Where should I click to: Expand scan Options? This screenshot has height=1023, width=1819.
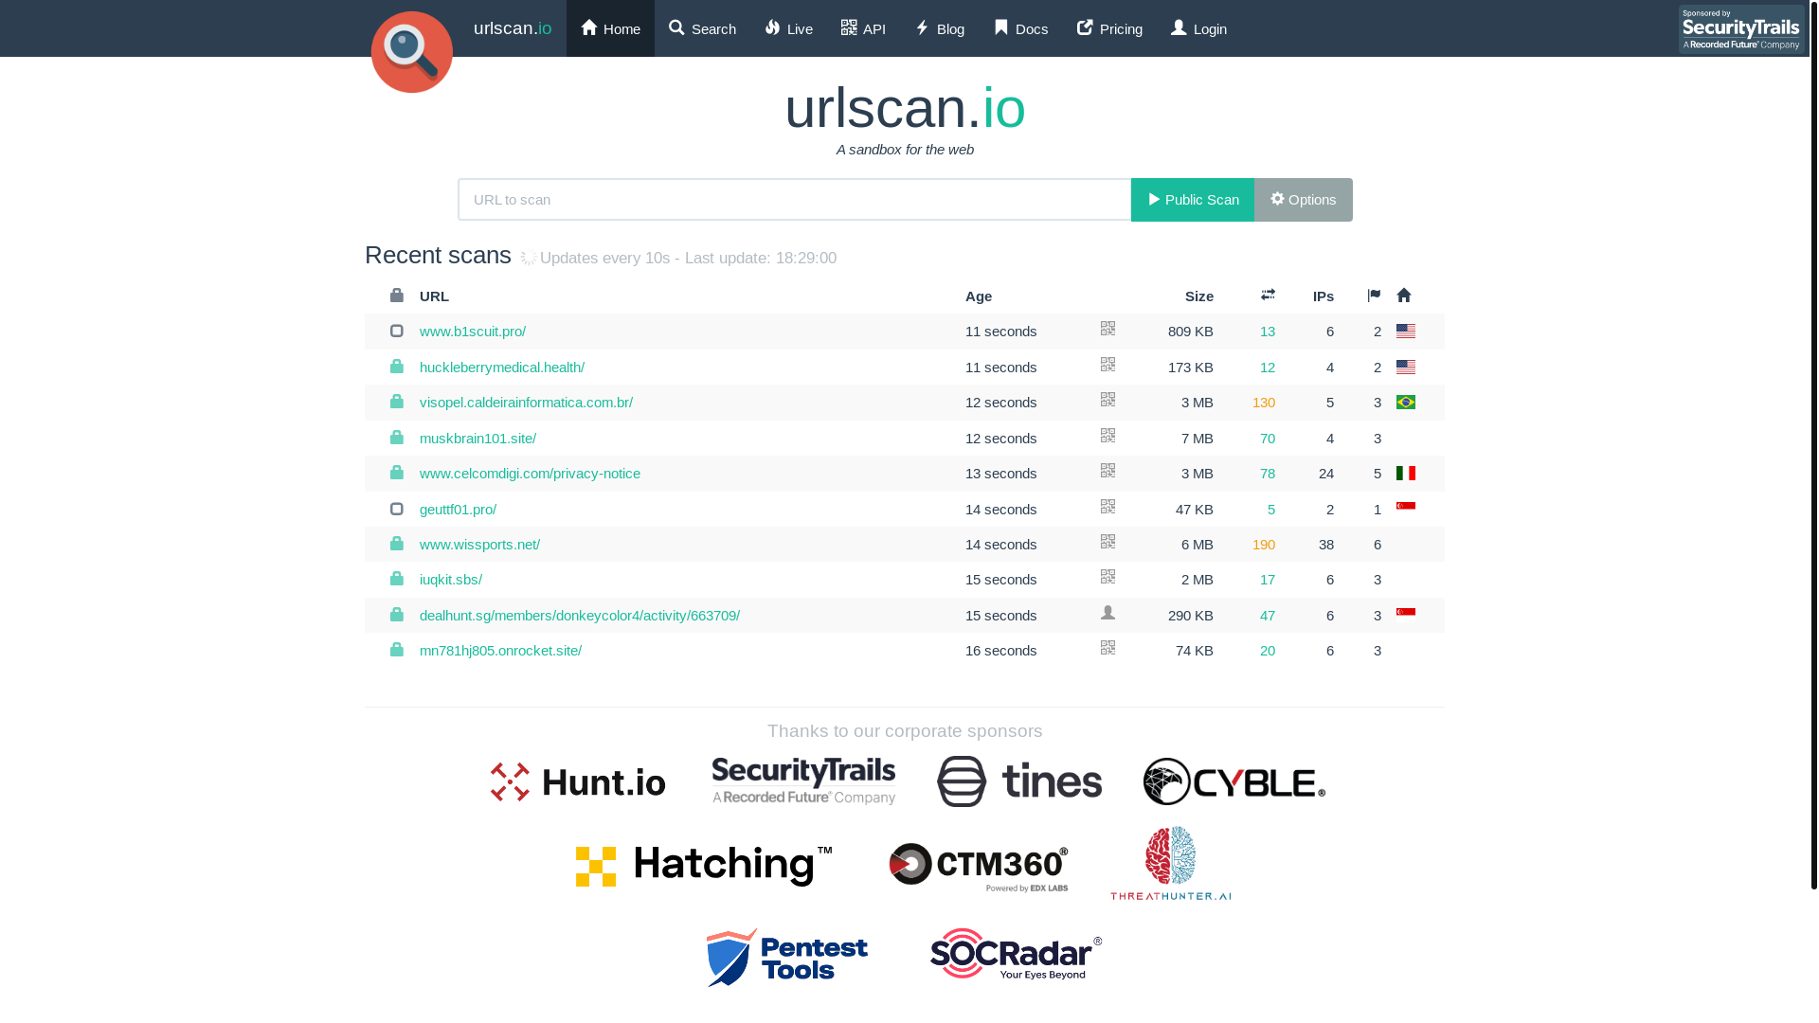1304,200
